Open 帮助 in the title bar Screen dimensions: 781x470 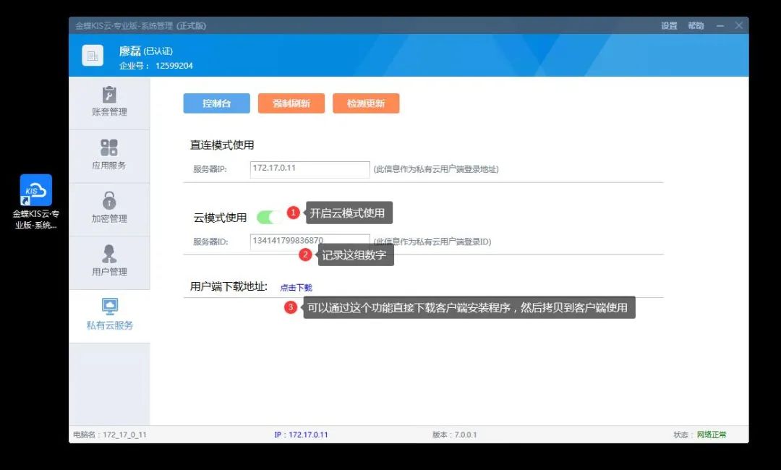coord(696,26)
